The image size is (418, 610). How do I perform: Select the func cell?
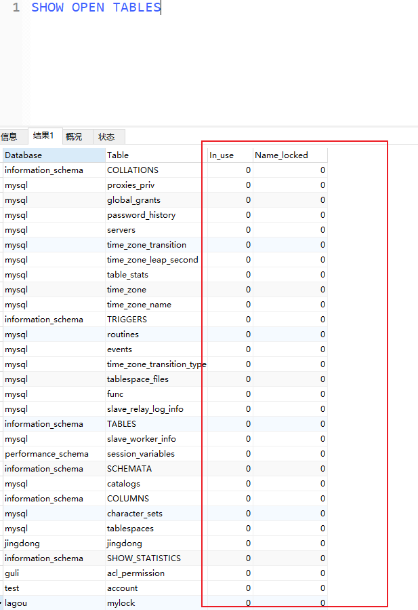coord(156,394)
